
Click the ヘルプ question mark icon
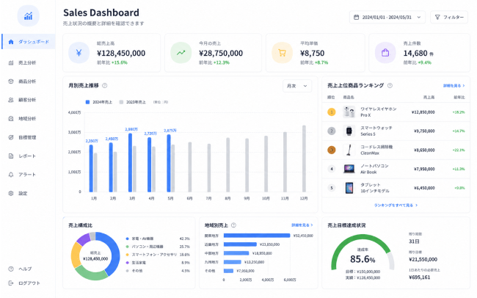point(11,269)
